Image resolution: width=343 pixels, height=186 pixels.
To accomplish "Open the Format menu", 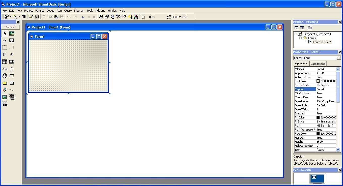I will click(x=40, y=11).
